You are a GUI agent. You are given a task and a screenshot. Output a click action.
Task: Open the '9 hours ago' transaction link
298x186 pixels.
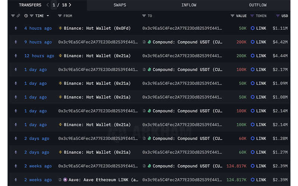38,42
